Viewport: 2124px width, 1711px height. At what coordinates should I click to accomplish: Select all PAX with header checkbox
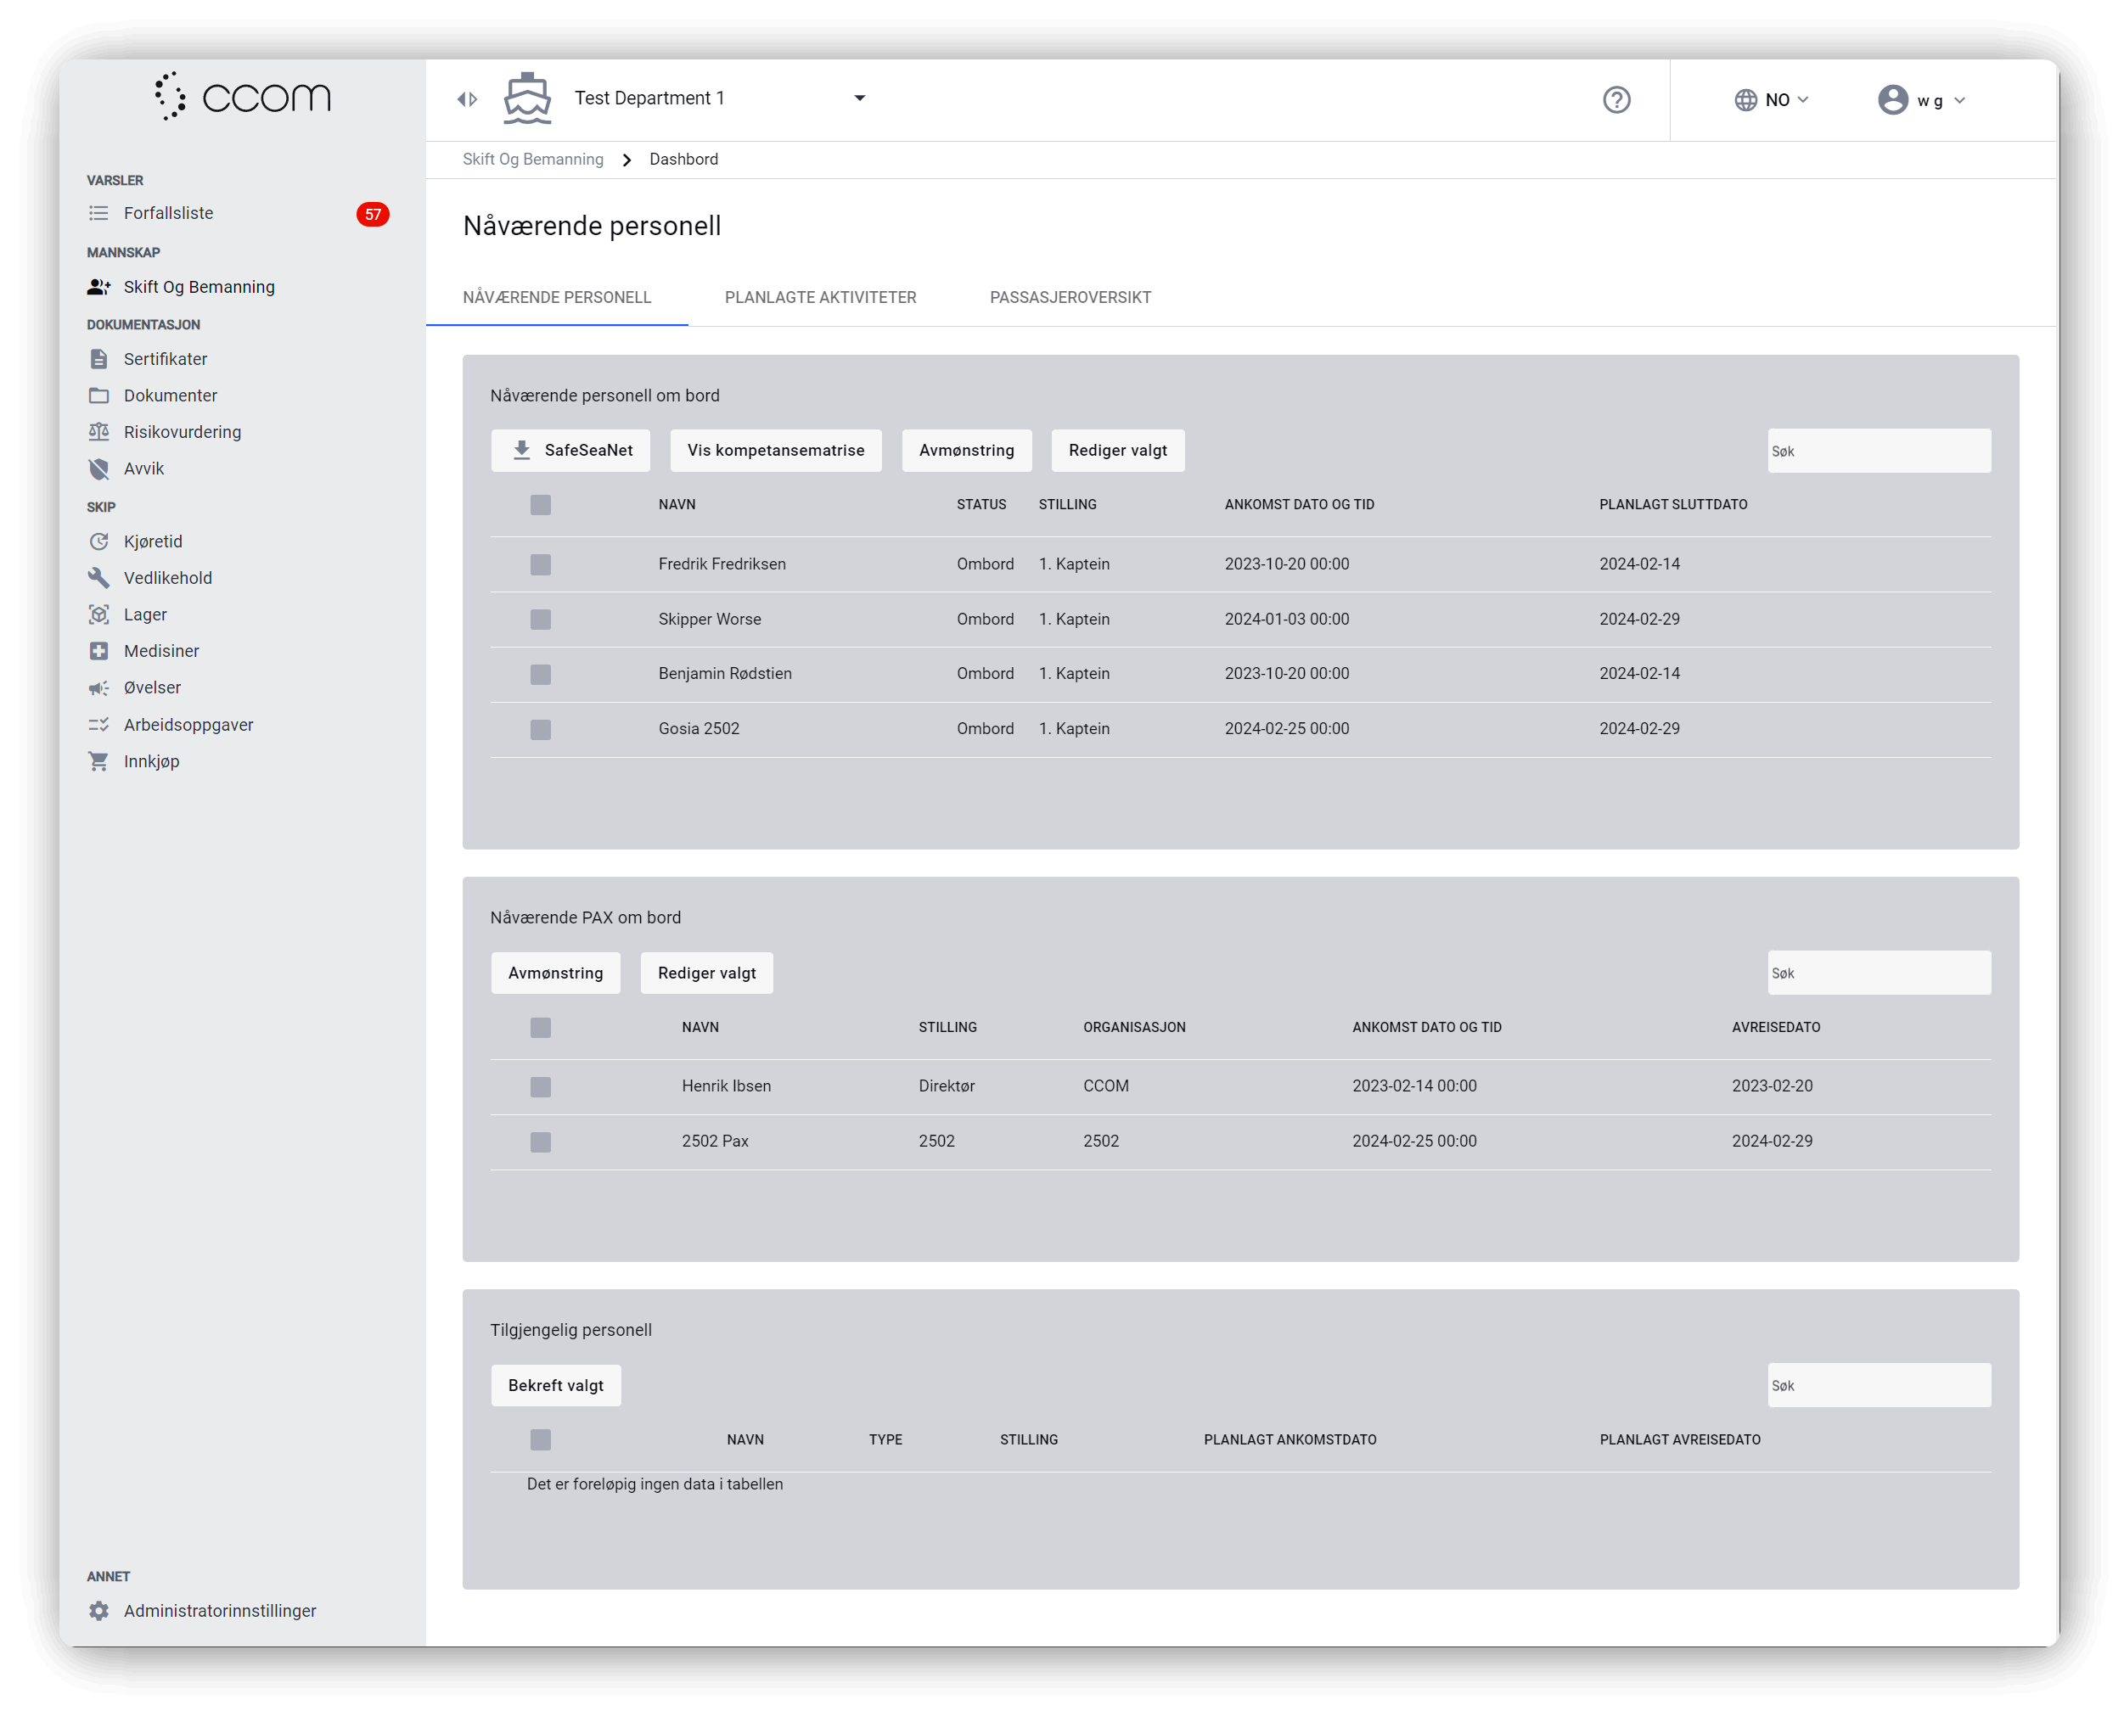(540, 1027)
